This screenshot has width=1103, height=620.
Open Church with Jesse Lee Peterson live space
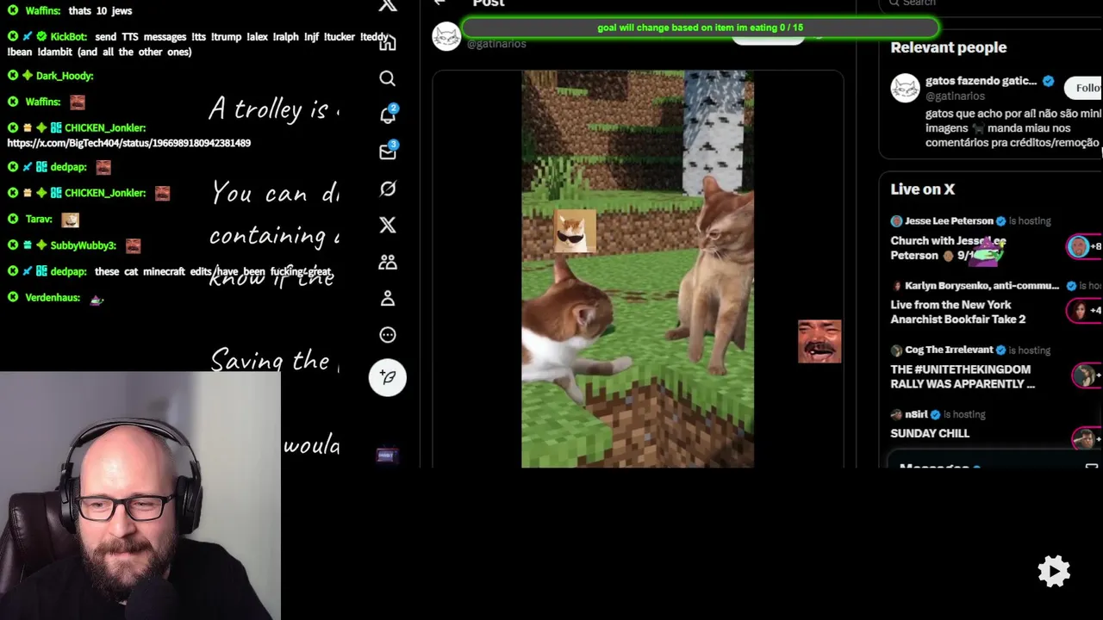(948, 248)
